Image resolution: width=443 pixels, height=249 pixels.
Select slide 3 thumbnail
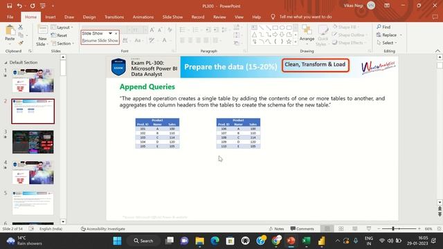point(33,142)
